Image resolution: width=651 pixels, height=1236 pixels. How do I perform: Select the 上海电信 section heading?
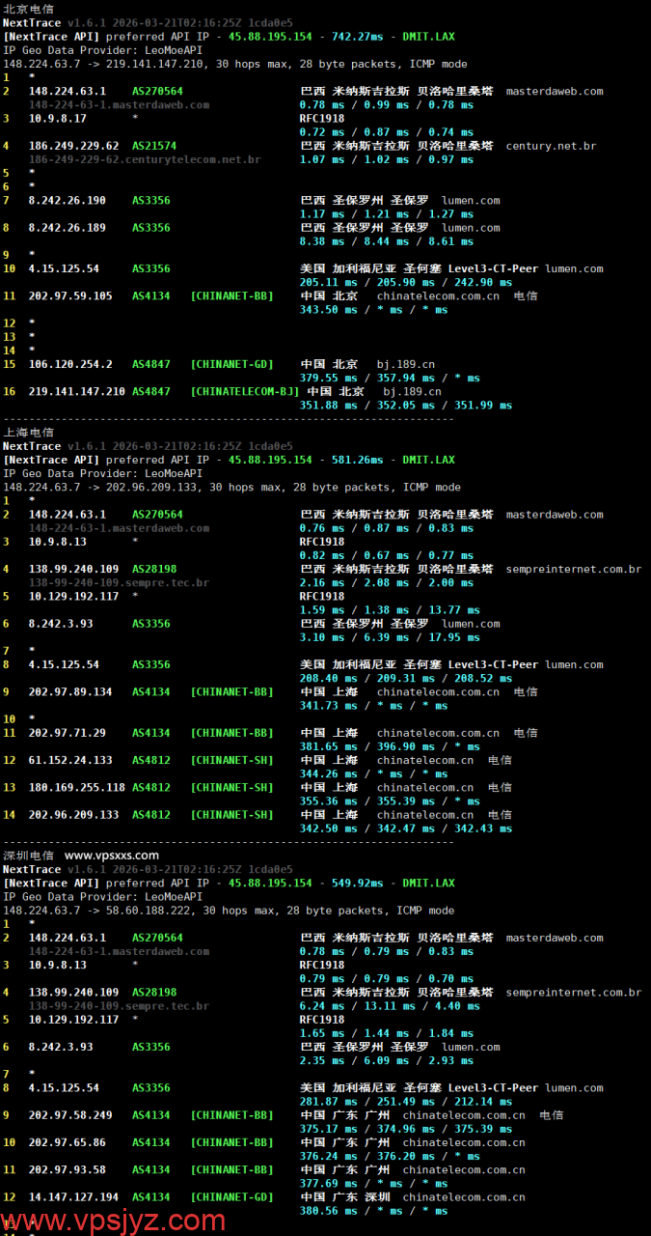29,433
